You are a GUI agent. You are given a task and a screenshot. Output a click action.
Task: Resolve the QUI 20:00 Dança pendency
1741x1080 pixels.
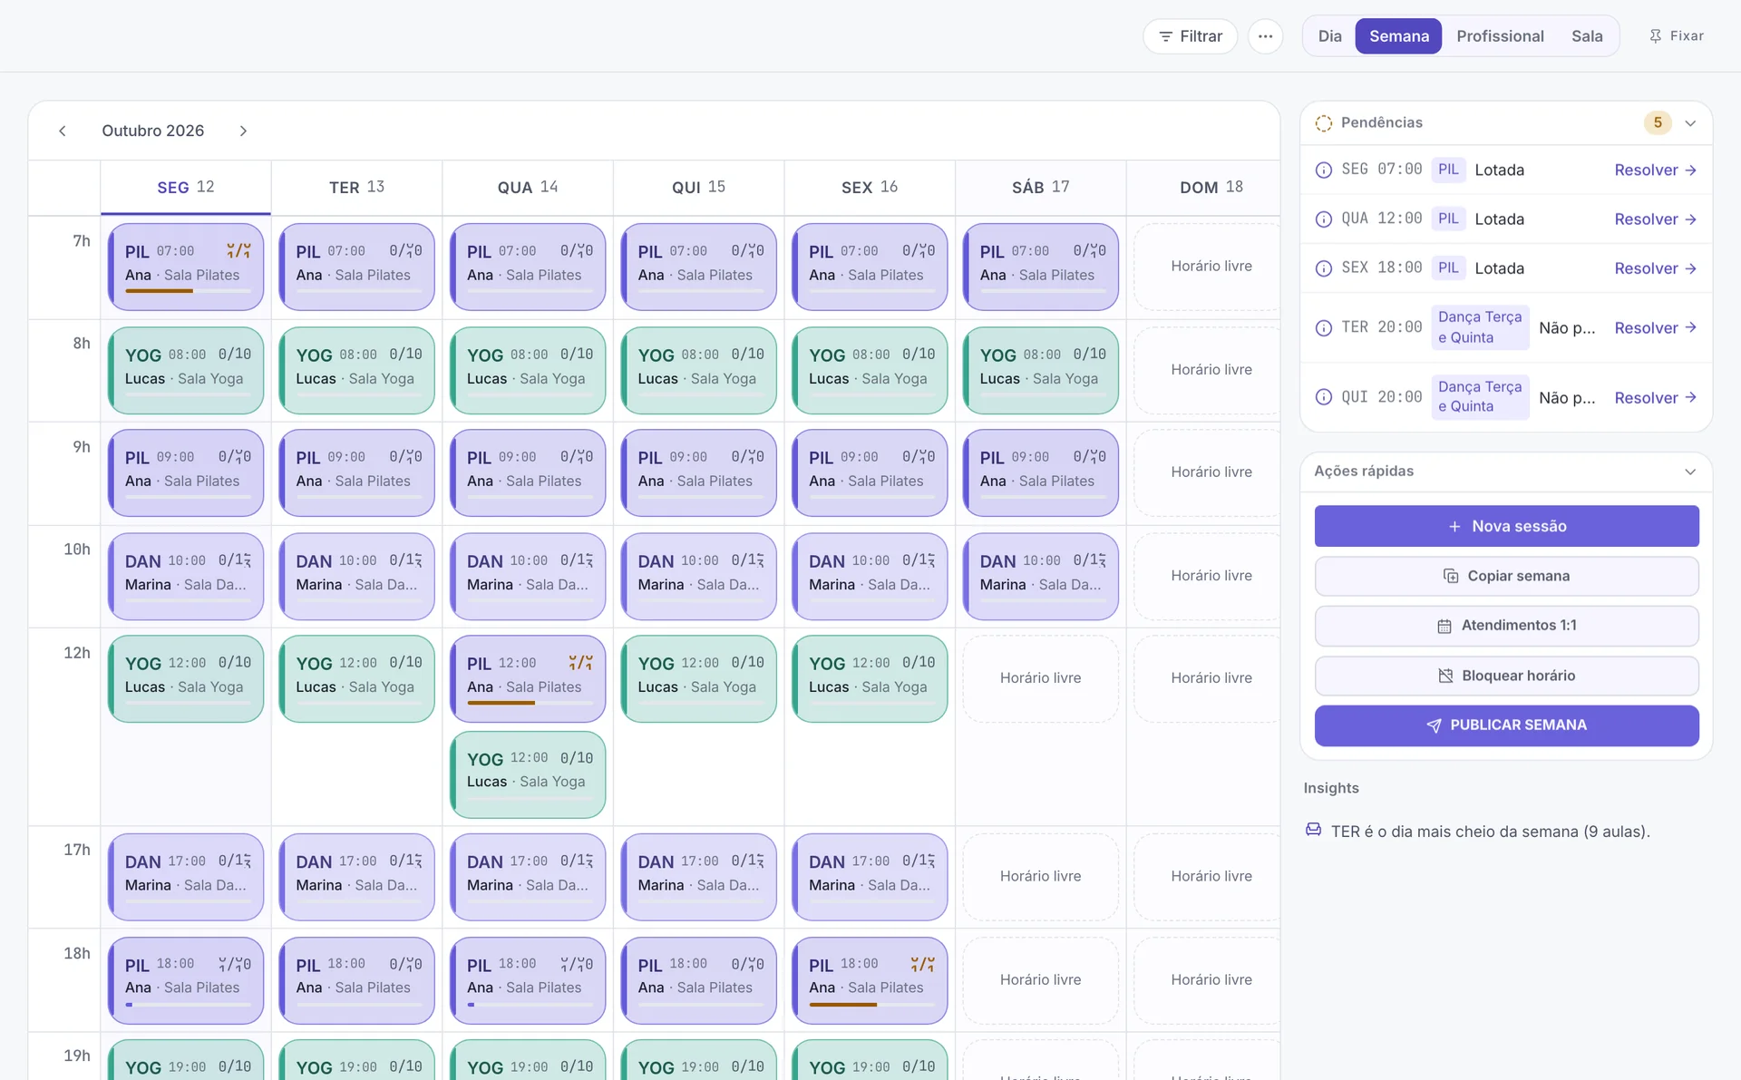point(1655,397)
